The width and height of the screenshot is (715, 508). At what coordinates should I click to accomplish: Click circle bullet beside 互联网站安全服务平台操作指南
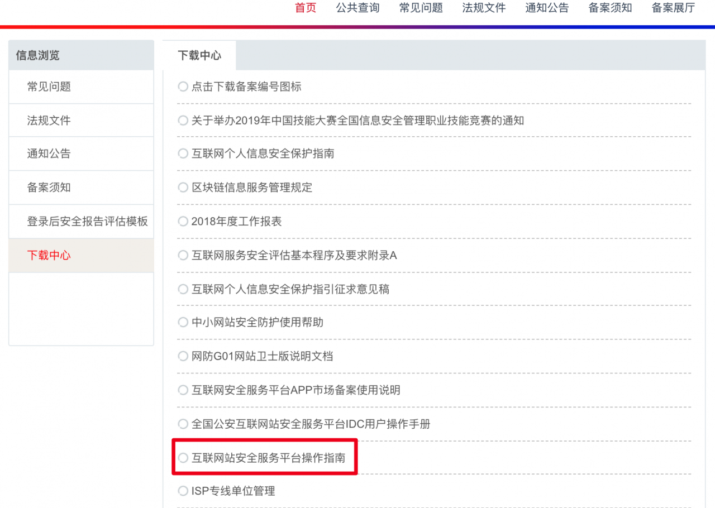pyautogui.click(x=183, y=458)
